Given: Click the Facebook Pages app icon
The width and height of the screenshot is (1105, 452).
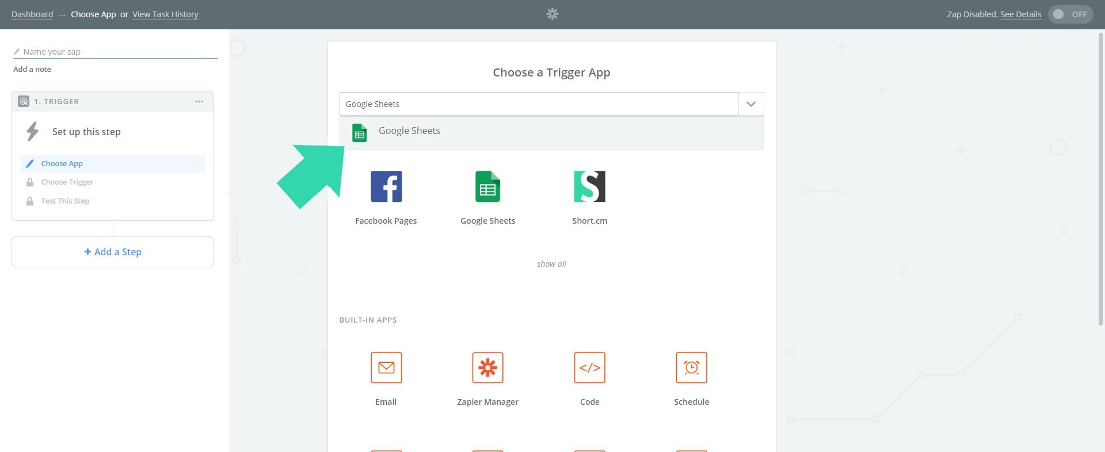Looking at the screenshot, I should pyautogui.click(x=386, y=187).
